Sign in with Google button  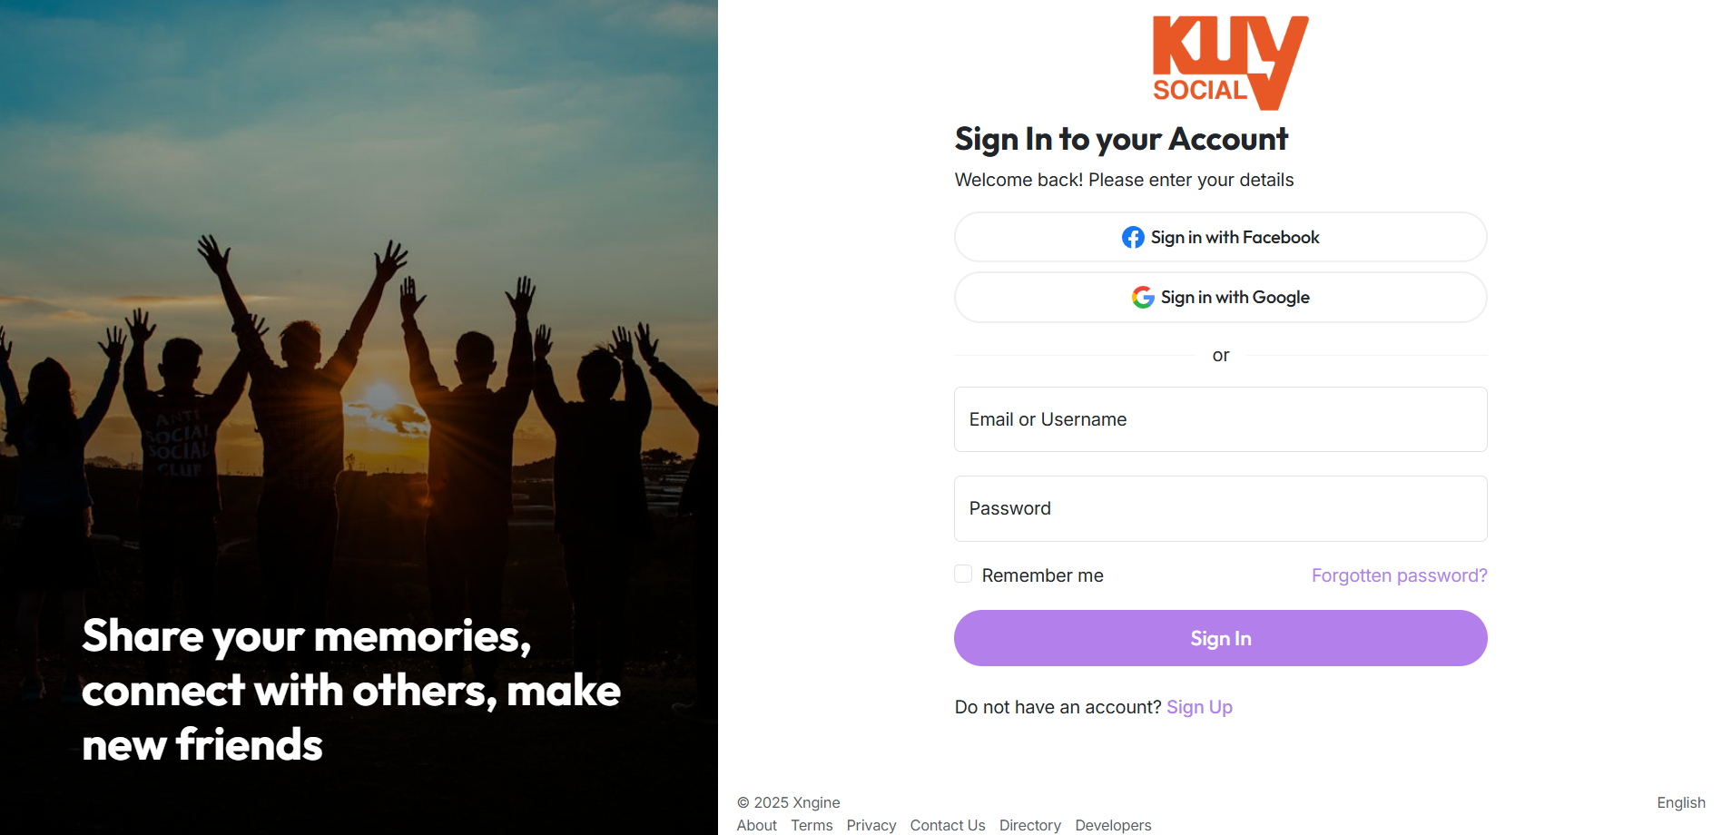point(1220,297)
